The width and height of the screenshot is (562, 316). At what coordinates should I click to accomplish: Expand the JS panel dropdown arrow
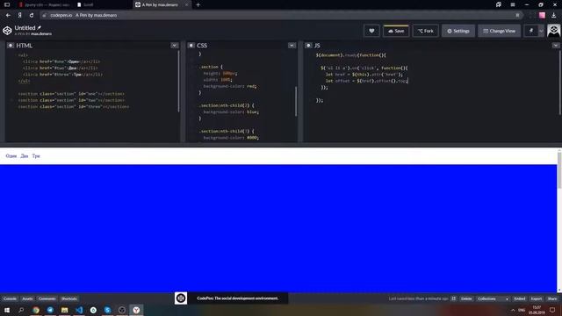click(x=556, y=46)
